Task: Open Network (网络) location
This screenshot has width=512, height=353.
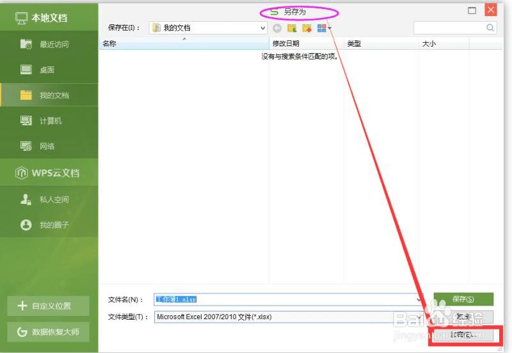Action: [x=49, y=146]
